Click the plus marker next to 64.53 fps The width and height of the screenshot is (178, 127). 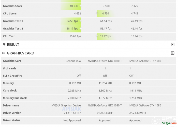pyautogui.click(x=81, y=21)
